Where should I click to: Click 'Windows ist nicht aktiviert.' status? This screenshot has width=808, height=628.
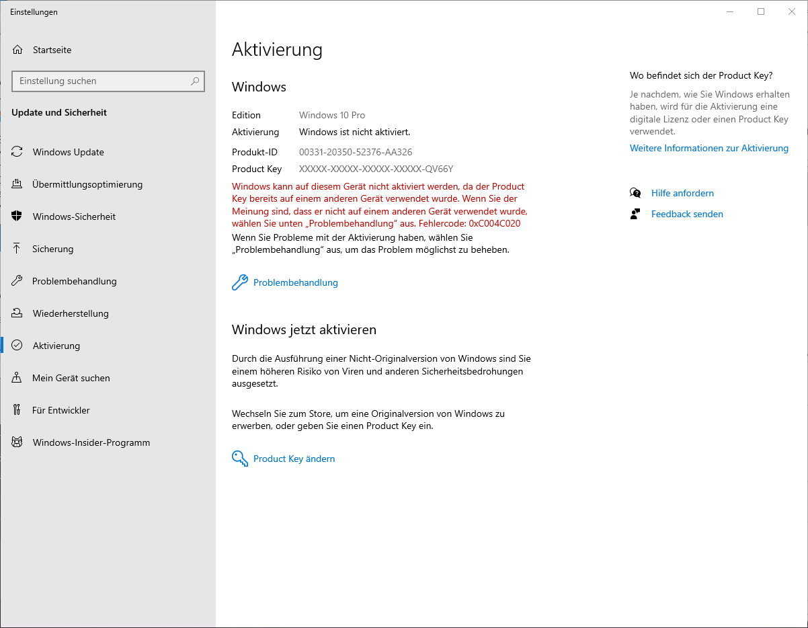coord(354,132)
